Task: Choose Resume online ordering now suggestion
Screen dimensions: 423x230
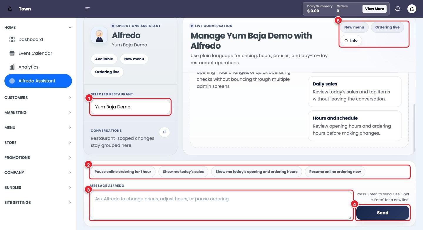Action: (x=335, y=172)
